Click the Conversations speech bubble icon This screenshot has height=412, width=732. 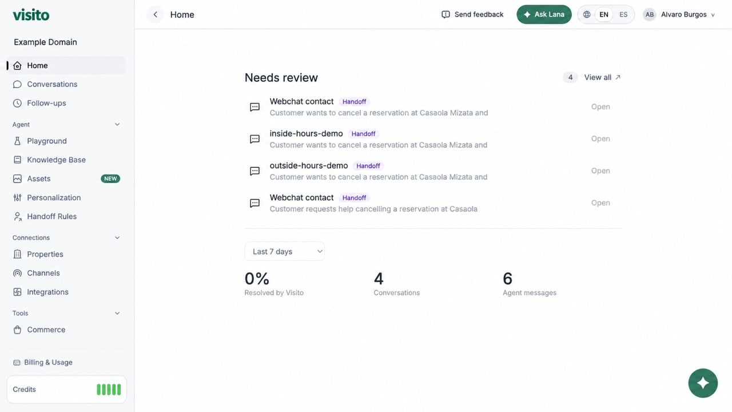click(x=17, y=84)
